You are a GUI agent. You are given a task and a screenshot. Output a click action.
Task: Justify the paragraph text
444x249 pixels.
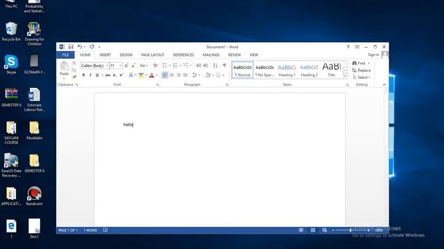click(185, 75)
